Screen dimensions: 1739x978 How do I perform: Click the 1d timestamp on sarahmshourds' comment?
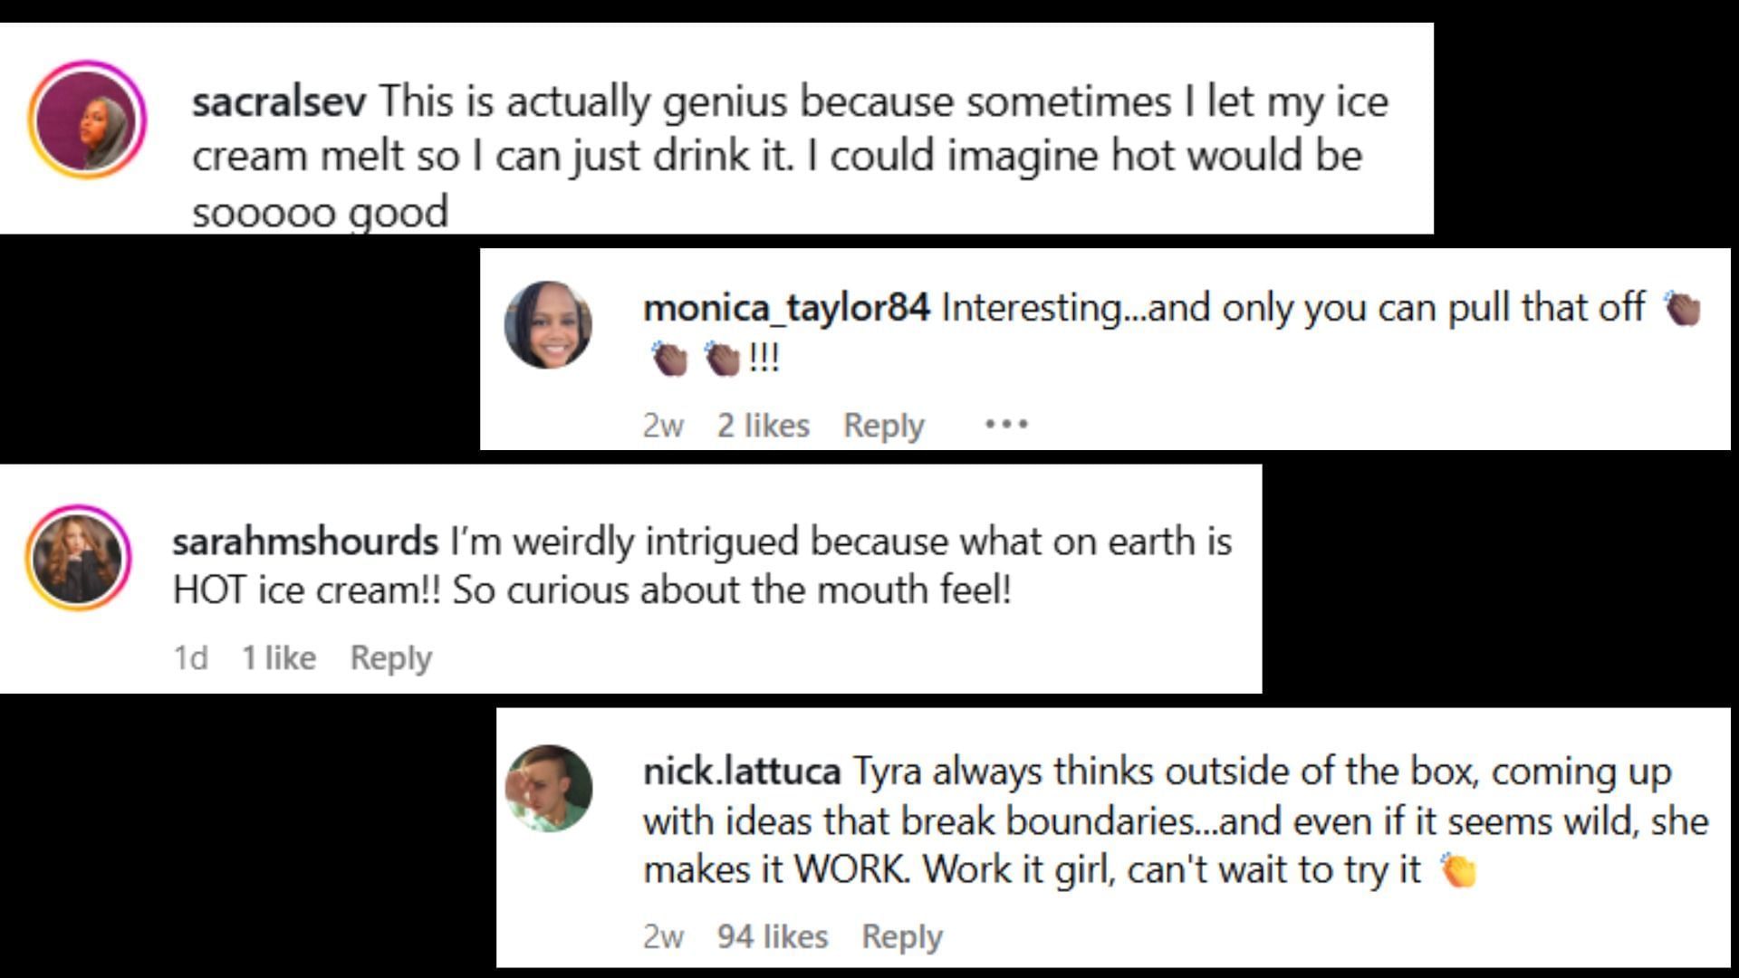click(190, 657)
